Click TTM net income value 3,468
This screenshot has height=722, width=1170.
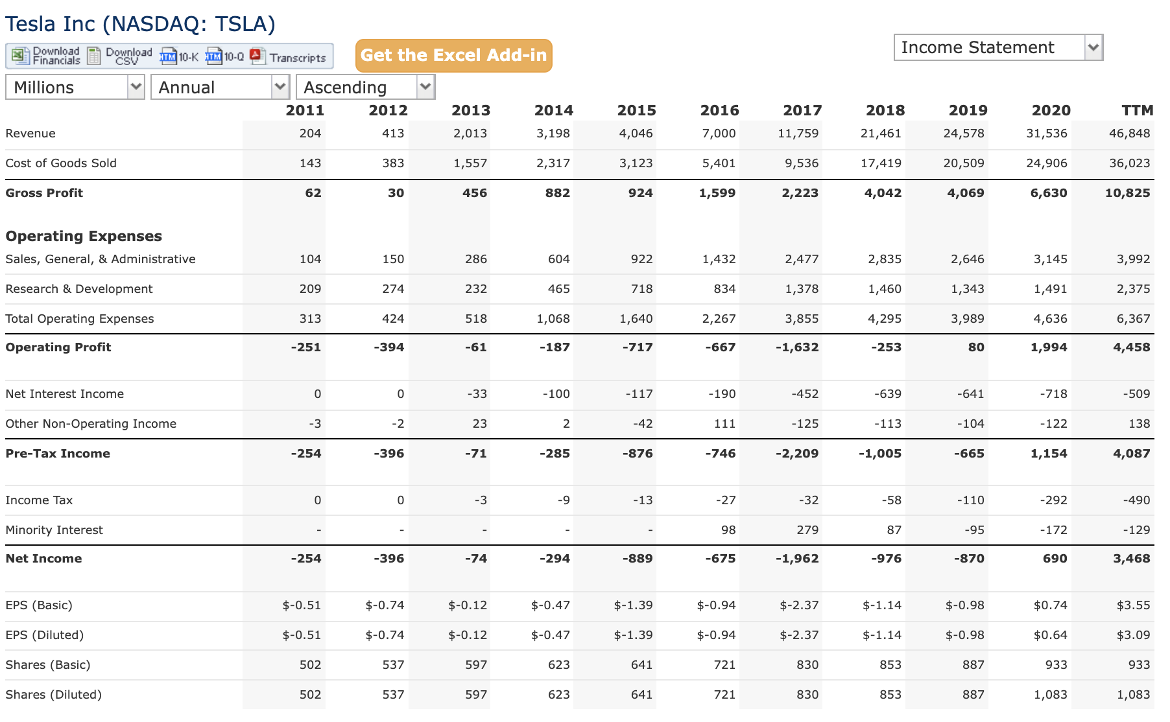tap(1132, 559)
